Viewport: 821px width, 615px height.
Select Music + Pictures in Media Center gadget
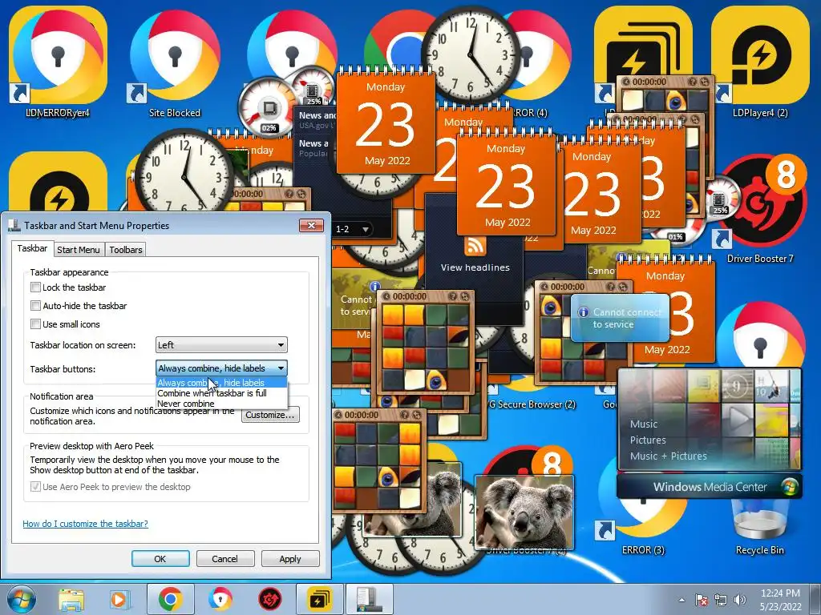pyautogui.click(x=668, y=456)
